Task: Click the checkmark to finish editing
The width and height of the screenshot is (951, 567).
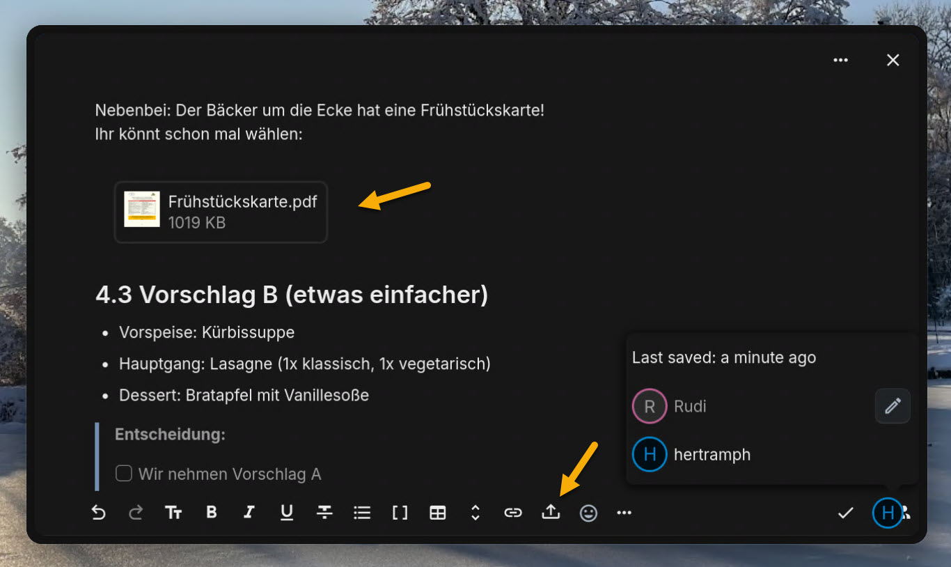Action: pyautogui.click(x=846, y=513)
